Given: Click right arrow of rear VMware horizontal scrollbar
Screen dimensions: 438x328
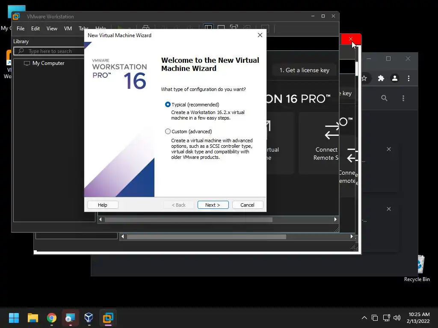Looking at the screenshot, I should click(352, 237).
